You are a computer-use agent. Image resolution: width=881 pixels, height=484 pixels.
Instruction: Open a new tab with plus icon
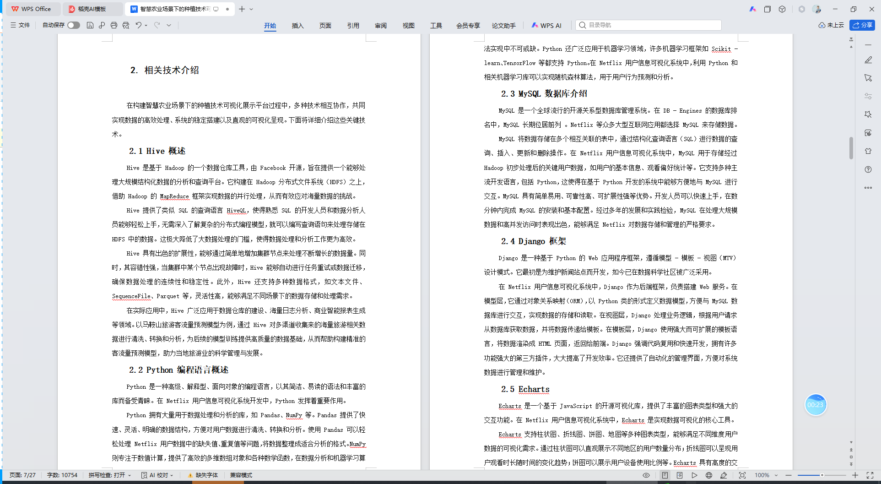point(242,9)
